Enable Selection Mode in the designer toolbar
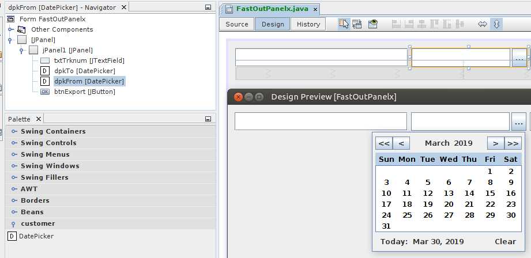Viewport: 531px width, 258px height. (x=344, y=24)
